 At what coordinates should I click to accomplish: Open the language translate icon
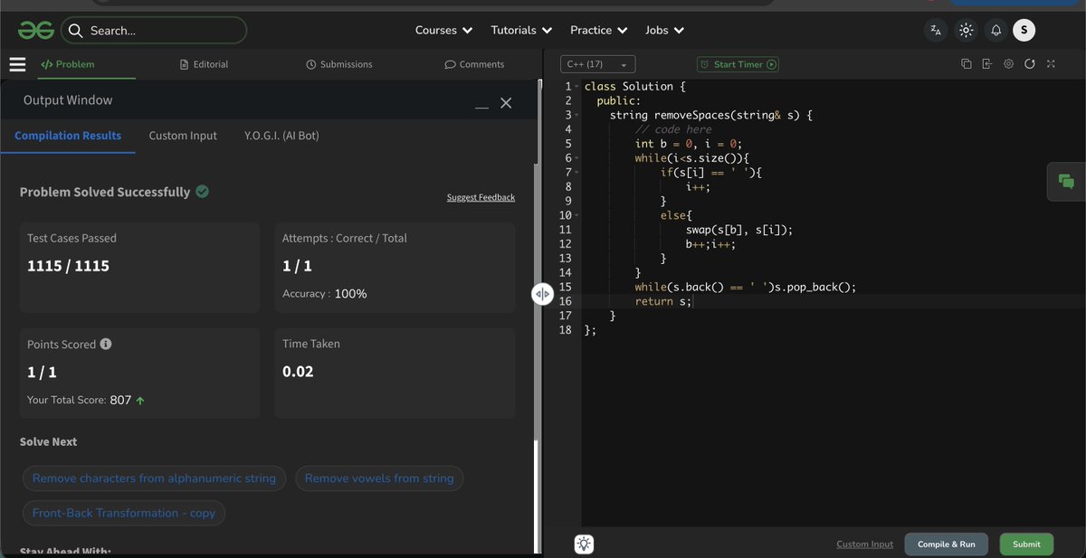coord(936,30)
